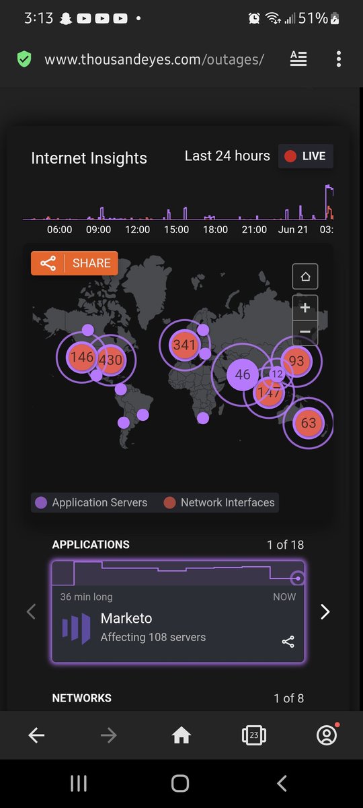Reset map view with home icon
This screenshot has height=808, width=363.
[x=305, y=277]
